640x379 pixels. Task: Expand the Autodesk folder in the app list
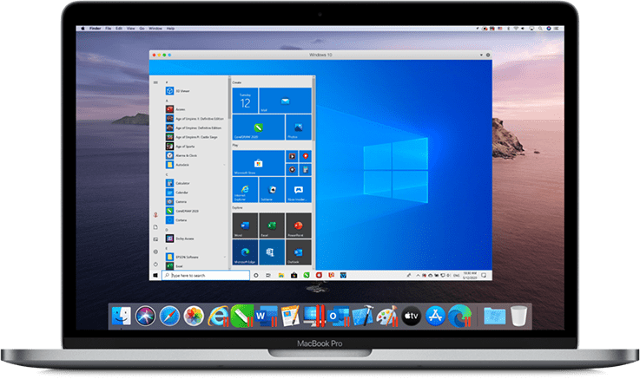(225, 165)
